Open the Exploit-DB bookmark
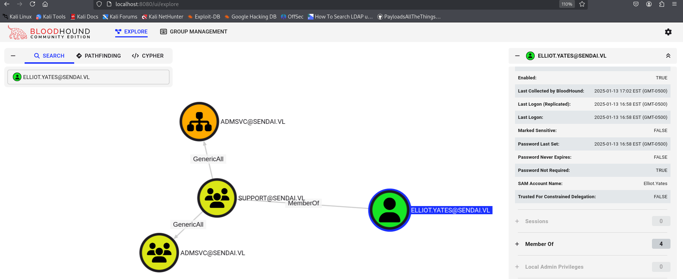Screen dimensions: 683x279 [204, 17]
